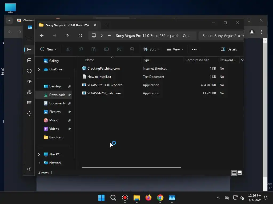Image resolution: width=273 pixels, height=204 pixels.
Task: Open Firefox from the taskbar
Action: pyautogui.click(x=148, y=198)
